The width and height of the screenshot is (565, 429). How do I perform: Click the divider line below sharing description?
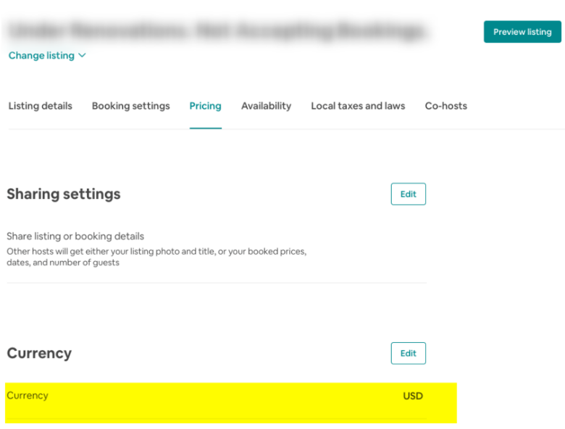pos(216,282)
